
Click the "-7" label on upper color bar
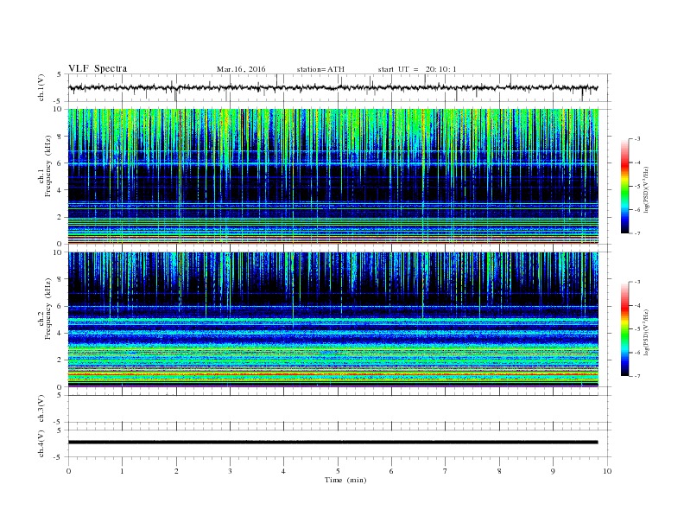pyautogui.click(x=637, y=233)
